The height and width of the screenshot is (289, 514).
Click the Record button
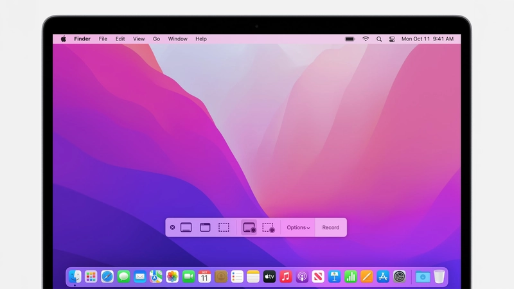pos(331,227)
